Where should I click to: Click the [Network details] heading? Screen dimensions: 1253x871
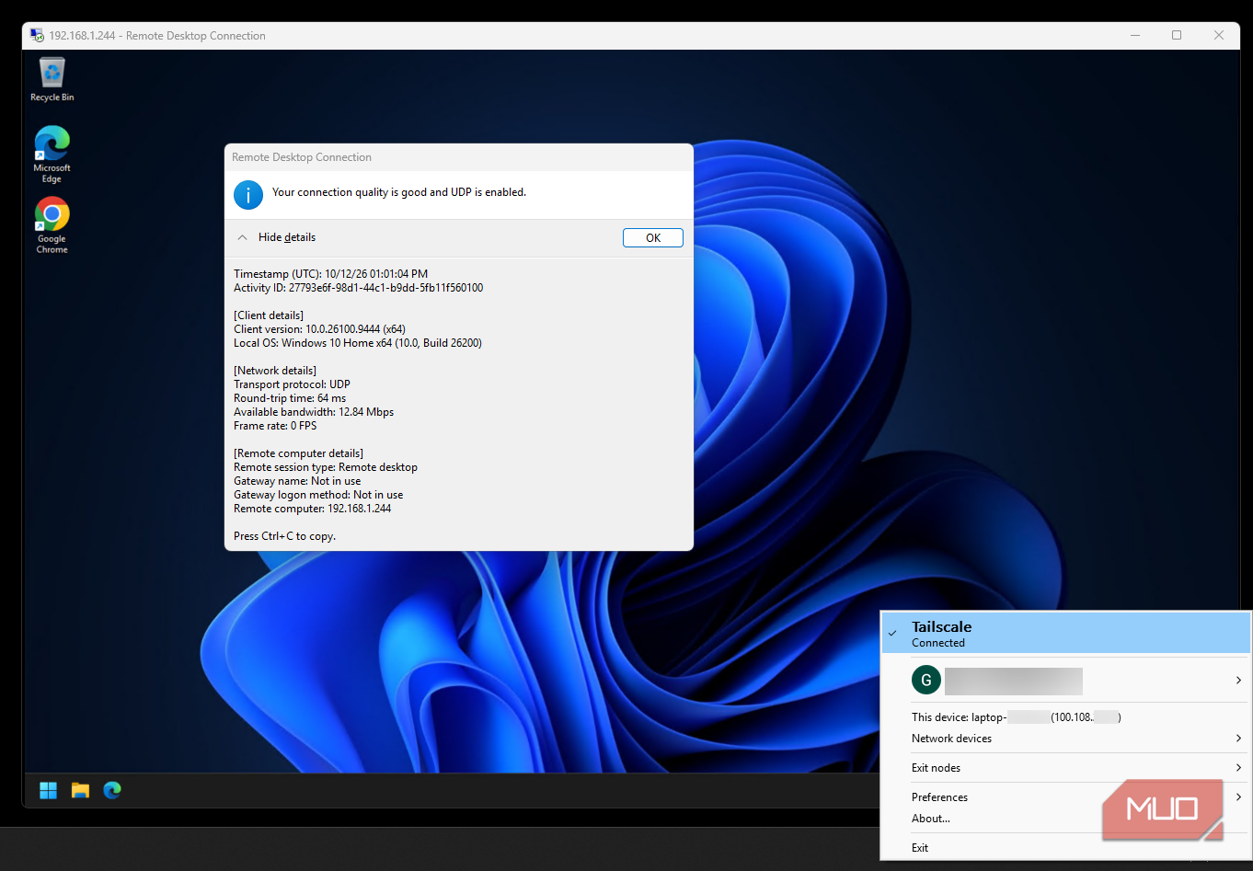275,371
